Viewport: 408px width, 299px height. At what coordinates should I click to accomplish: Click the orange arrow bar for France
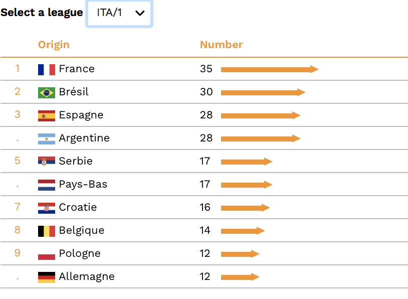[x=270, y=69]
